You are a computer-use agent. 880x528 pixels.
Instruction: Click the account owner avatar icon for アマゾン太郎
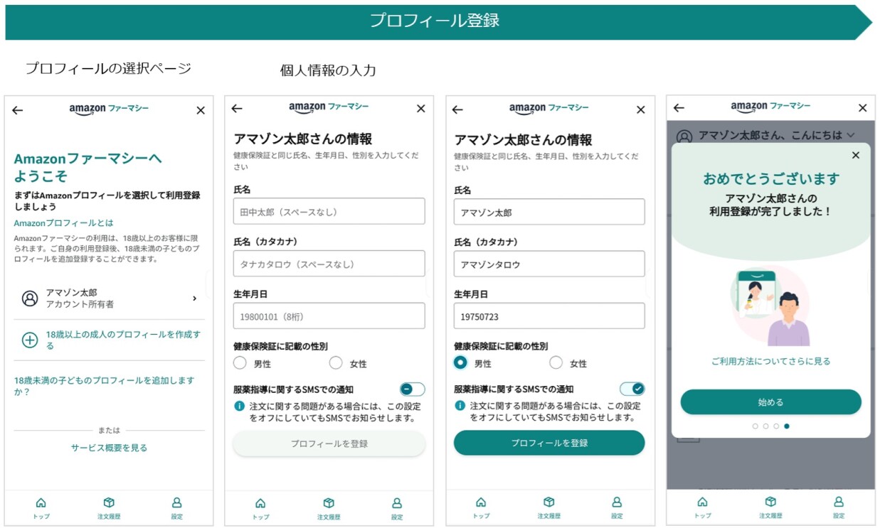pyautogui.click(x=30, y=298)
